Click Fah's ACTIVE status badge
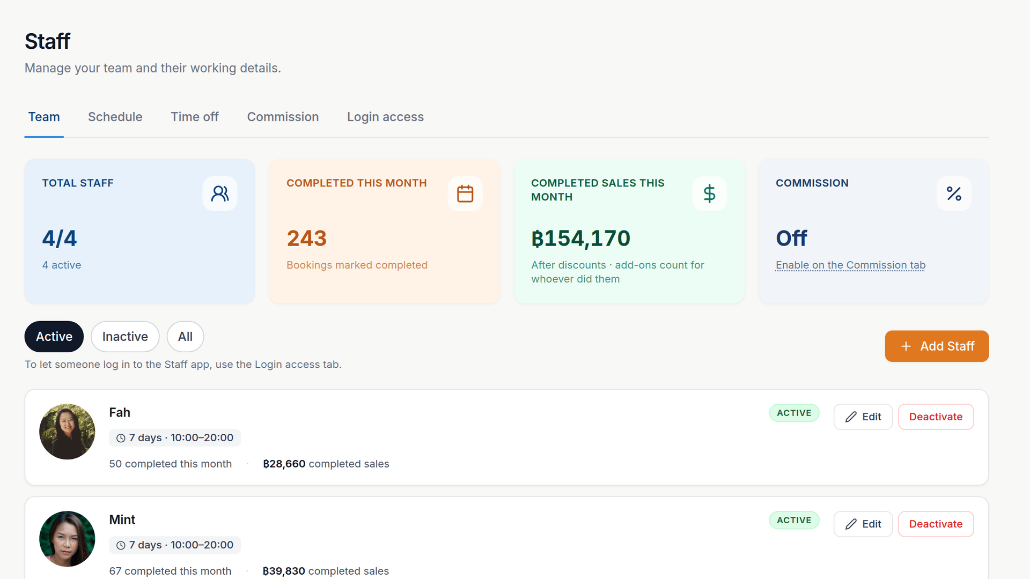Viewport: 1030px width, 579px height. pos(794,413)
